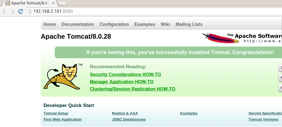Viewport: 282px width, 127px height.
Task: Open the Tomcat Setup link
Action: point(56,113)
